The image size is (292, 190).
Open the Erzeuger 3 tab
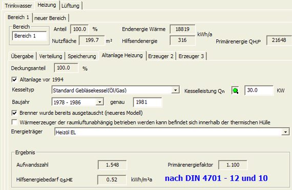tap(191, 56)
